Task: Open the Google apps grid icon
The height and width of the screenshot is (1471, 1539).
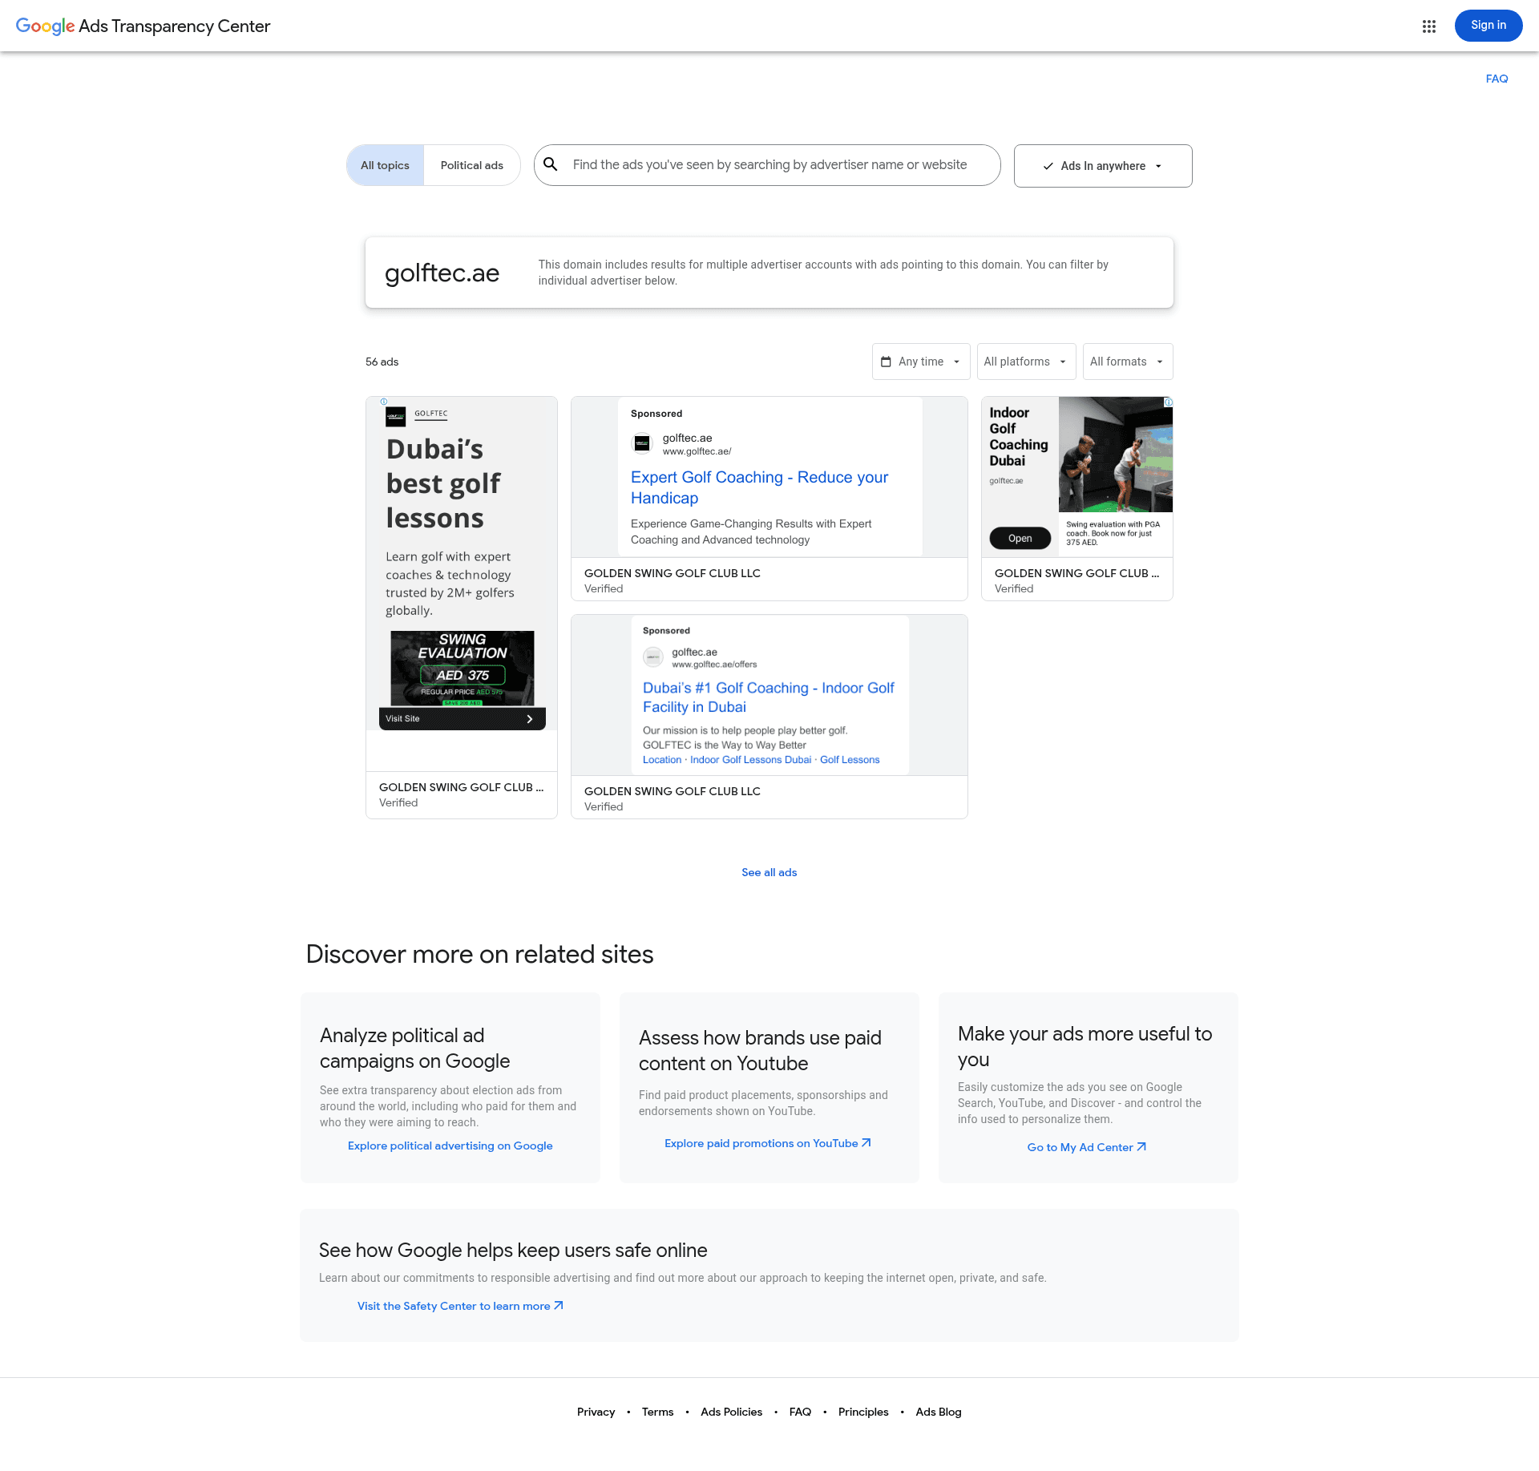Action: [x=1428, y=26]
